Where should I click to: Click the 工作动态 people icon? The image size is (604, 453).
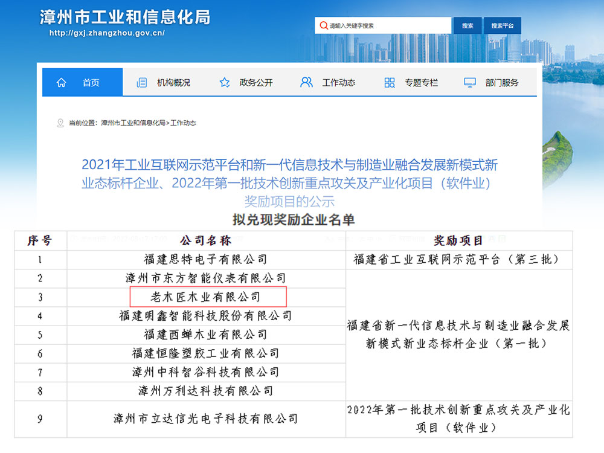click(x=306, y=82)
